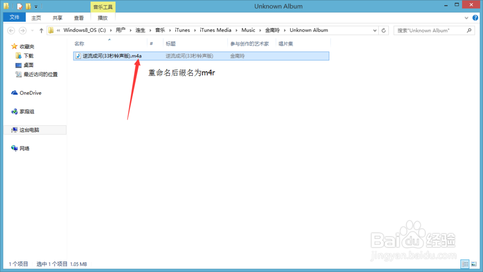This screenshot has height=272, width=483.
Task: Open 最近访问的位置 in navigation pane
Action: click(41, 74)
